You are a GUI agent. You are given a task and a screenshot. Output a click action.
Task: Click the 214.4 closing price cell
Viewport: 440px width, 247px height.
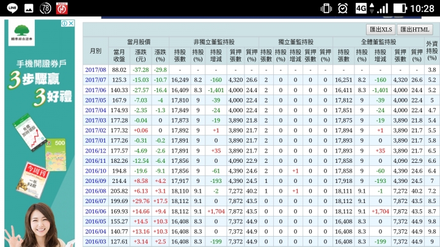click(x=119, y=181)
